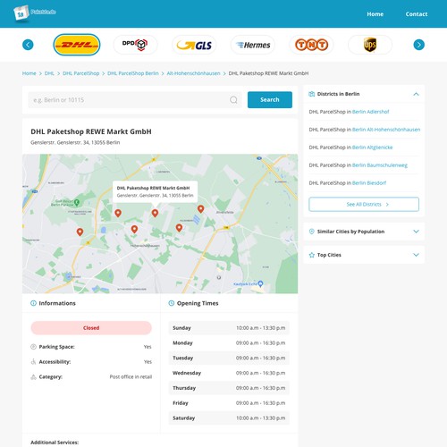This screenshot has height=447, width=447.
Task: Click the Wednesday opening hours row
Action: point(229,373)
